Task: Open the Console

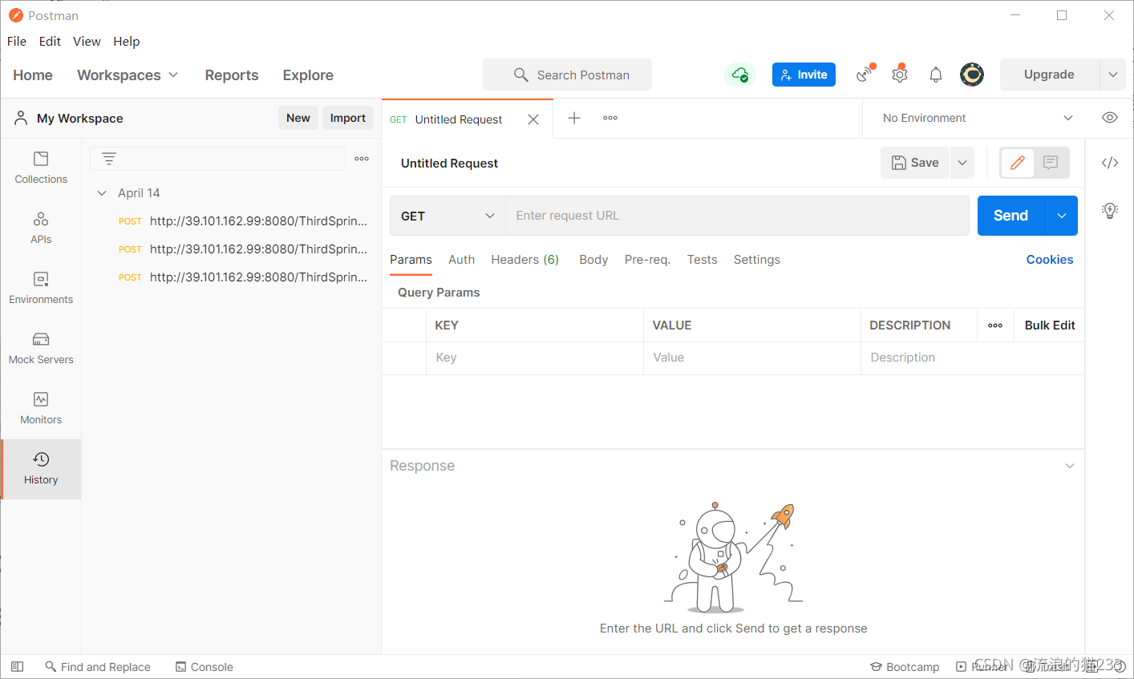Action: tap(205, 667)
